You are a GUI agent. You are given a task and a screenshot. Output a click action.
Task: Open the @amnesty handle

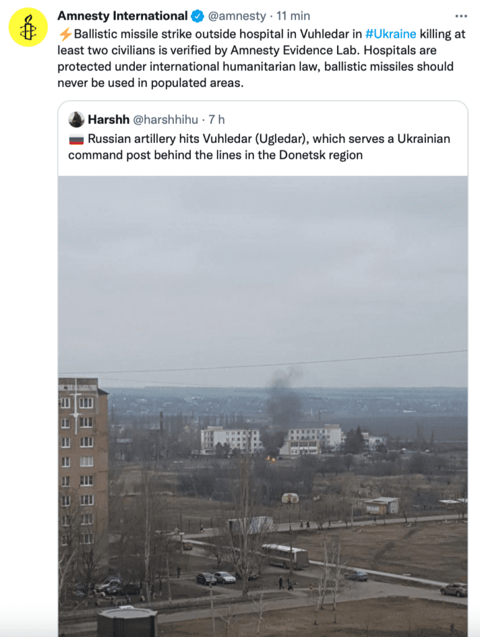pos(237,16)
